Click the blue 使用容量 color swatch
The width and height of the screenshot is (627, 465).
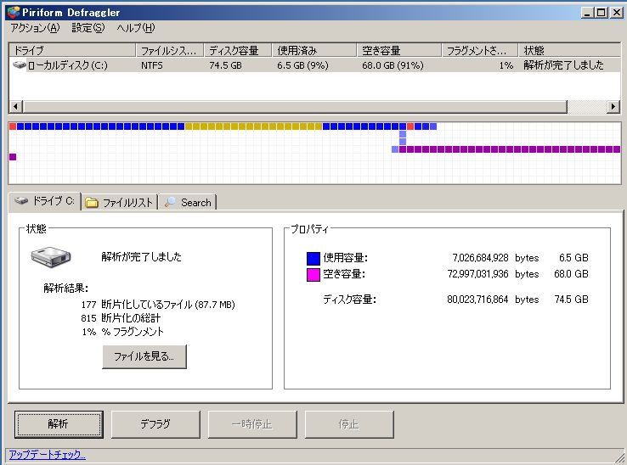313,259
